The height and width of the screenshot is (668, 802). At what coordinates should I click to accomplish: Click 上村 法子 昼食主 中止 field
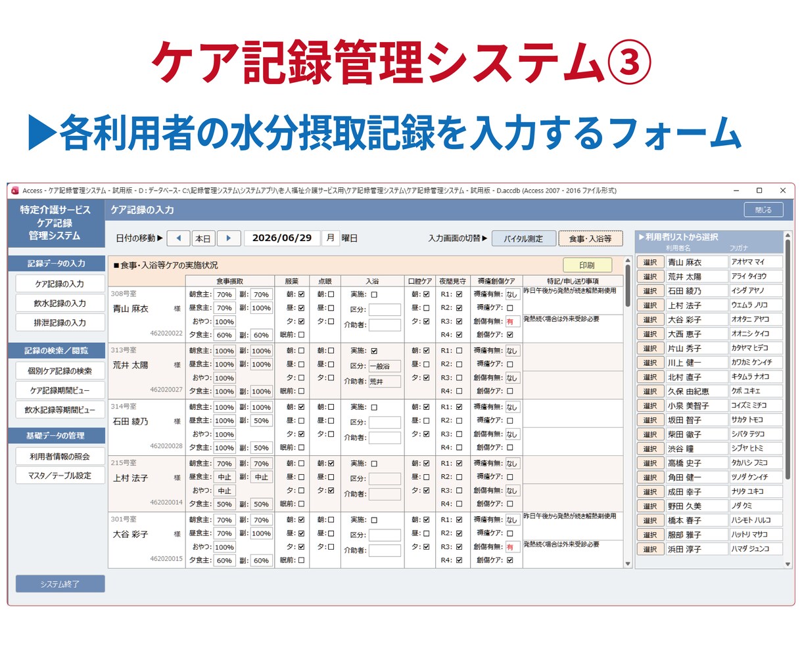224,478
